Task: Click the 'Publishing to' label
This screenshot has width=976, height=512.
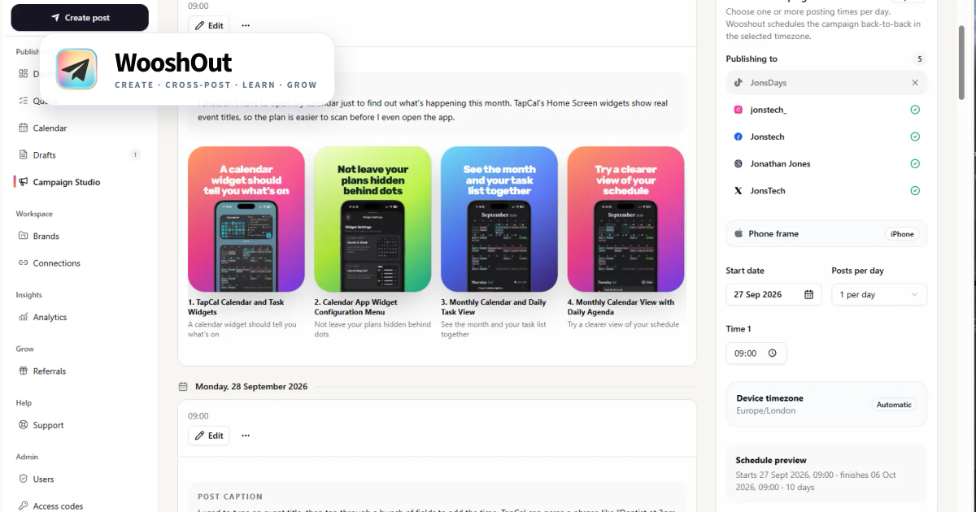Action: (x=752, y=59)
